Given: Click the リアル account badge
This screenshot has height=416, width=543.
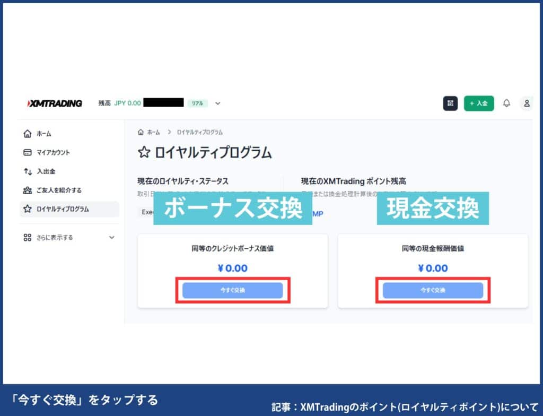Looking at the screenshot, I should [197, 103].
